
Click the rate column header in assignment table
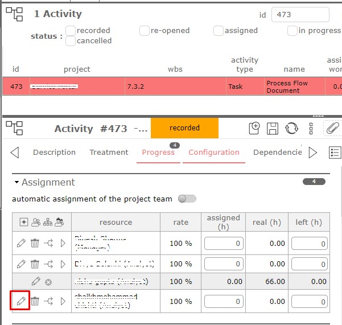pos(180,223)
